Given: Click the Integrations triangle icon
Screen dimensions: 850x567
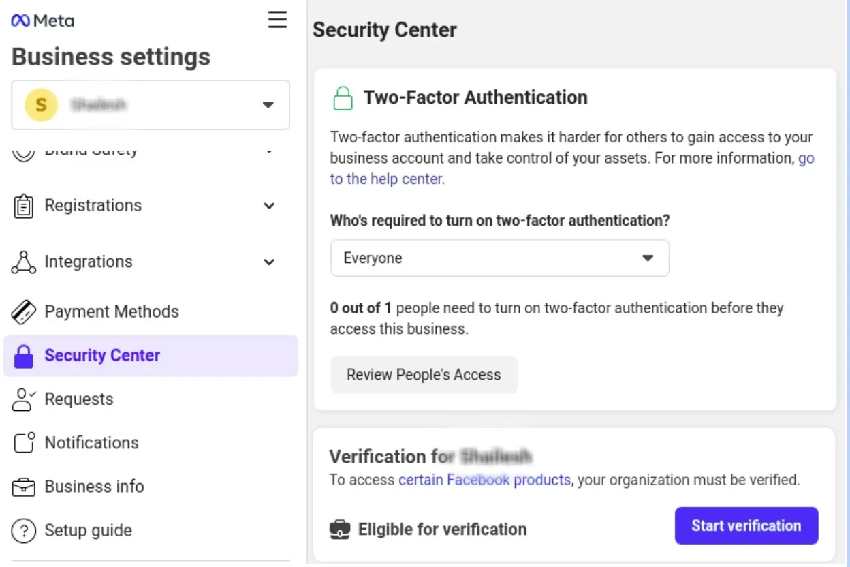Looking at the screenshot, I should pyautogui.click(x=23, y=262).
